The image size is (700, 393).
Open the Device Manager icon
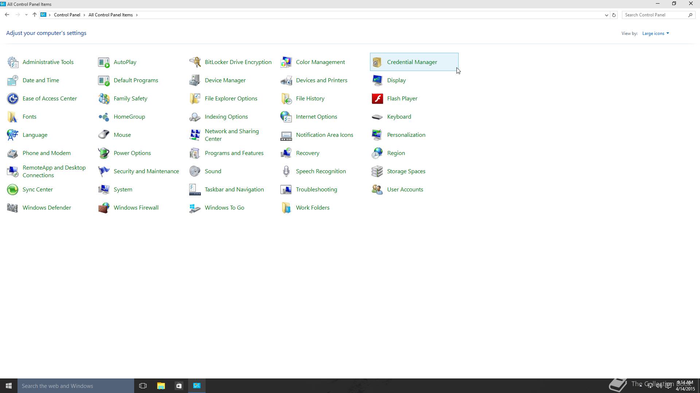[x=195, y=80]
